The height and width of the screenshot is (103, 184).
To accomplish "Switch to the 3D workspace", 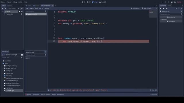I will pyautogui.click(x=89, y=2).
